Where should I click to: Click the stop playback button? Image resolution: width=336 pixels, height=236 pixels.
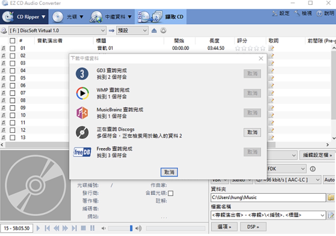coord(83,228)
